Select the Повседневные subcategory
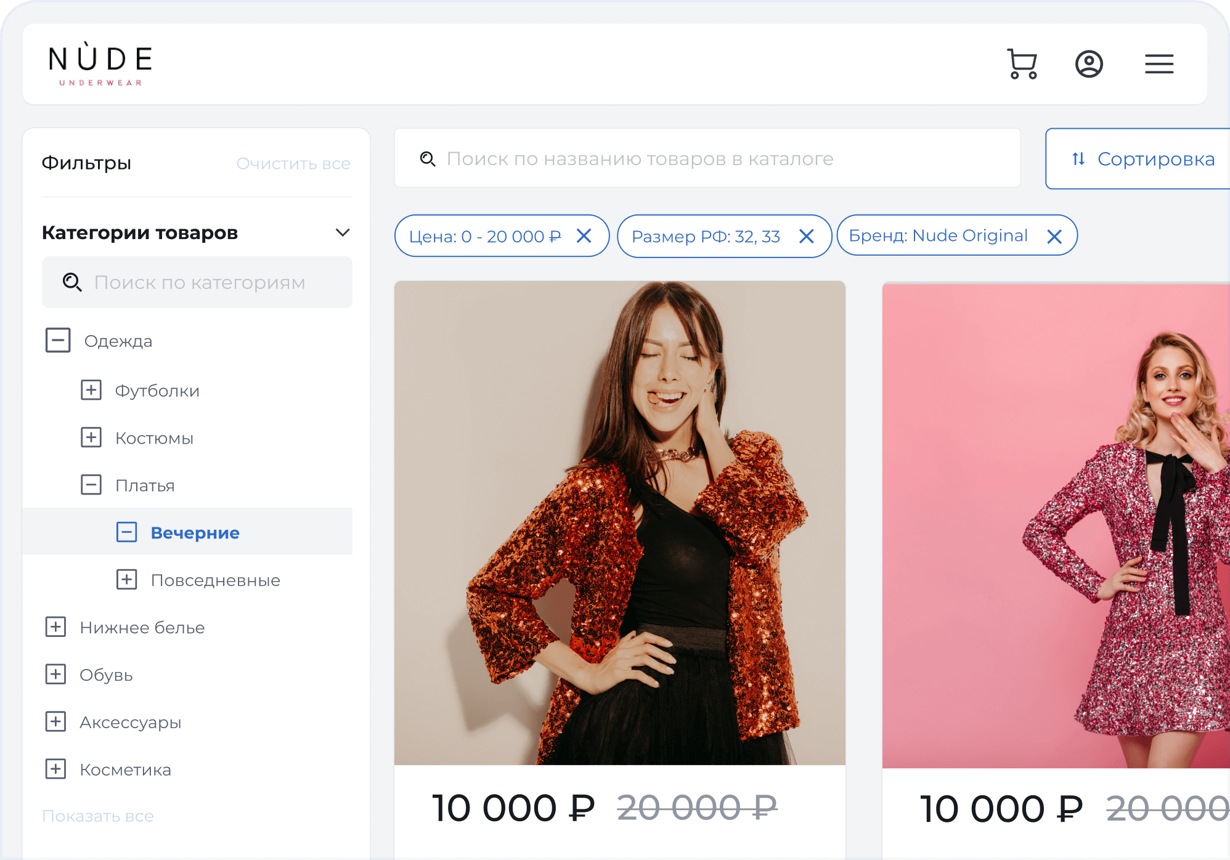This screenshot has height=860, width=1230. click(215, 580)
